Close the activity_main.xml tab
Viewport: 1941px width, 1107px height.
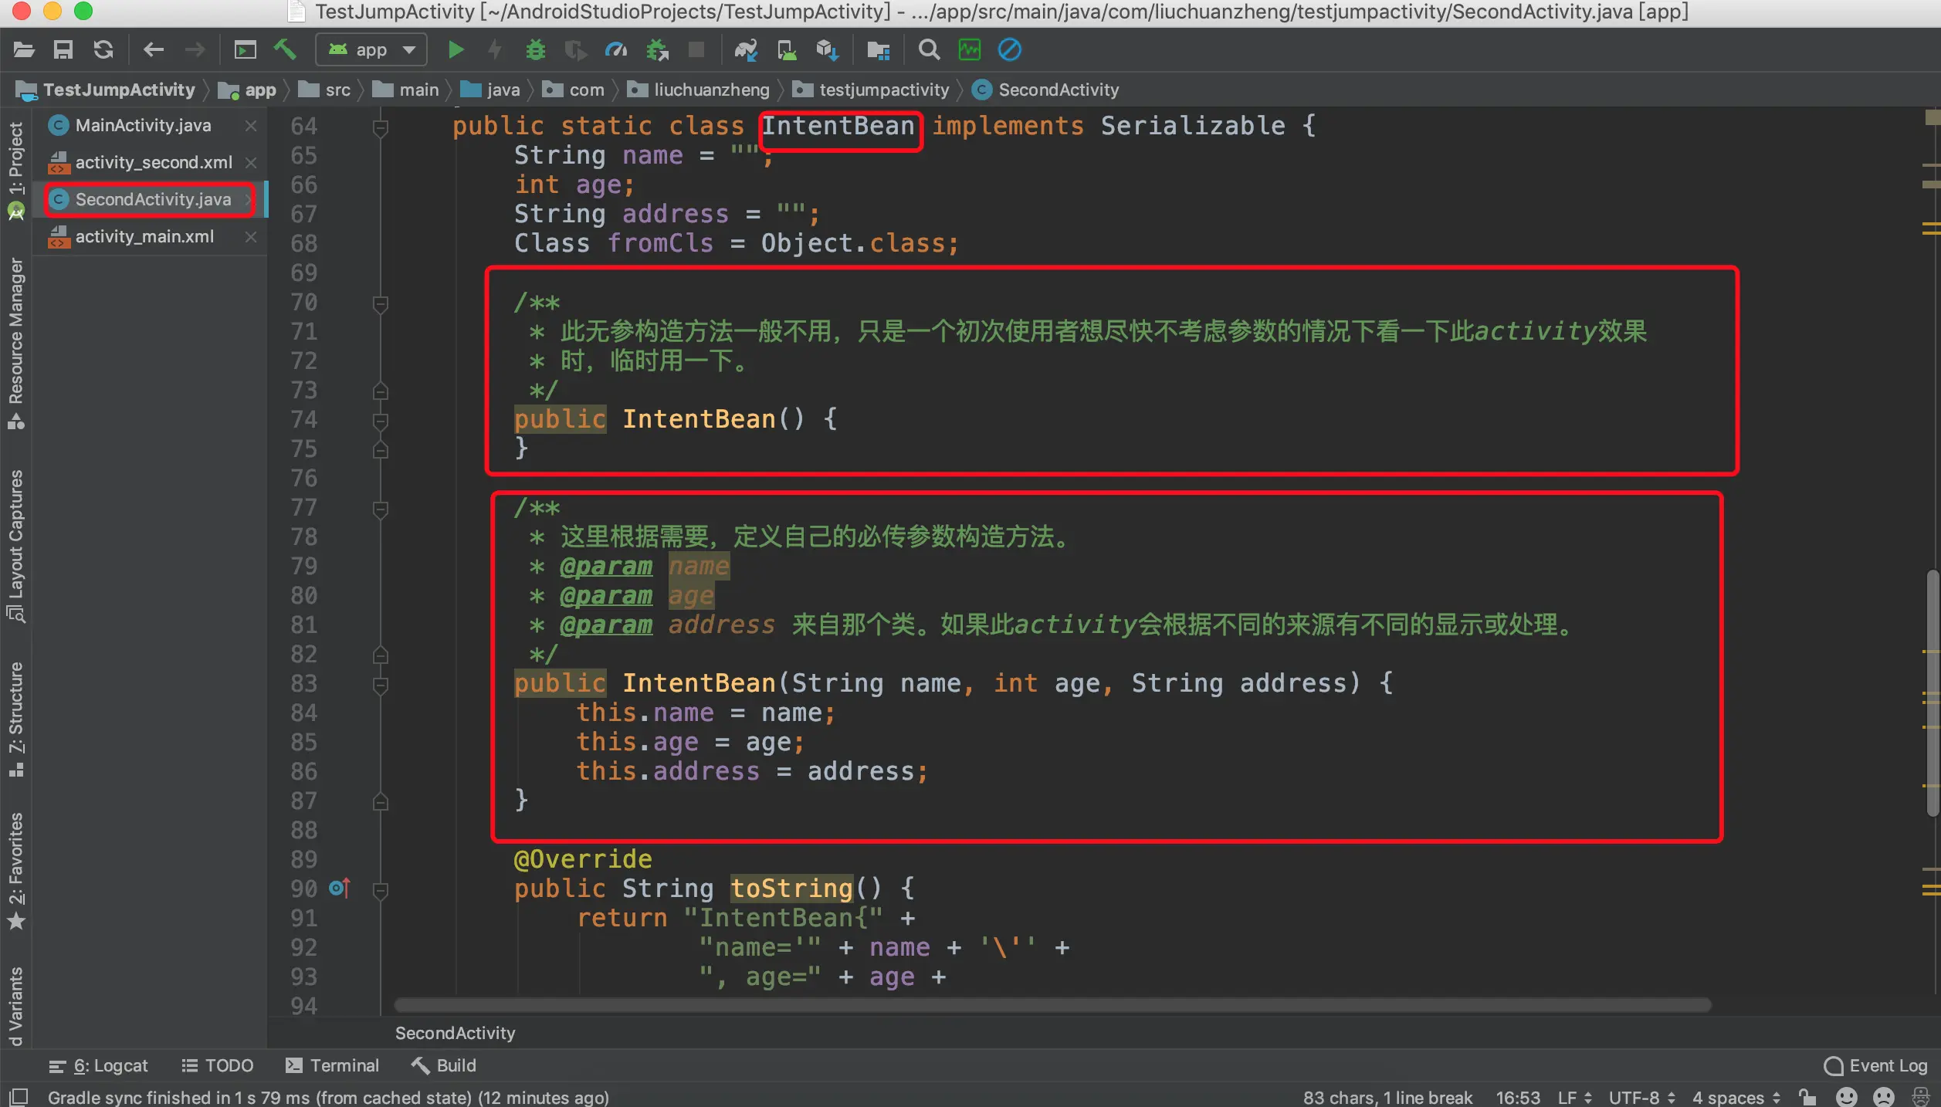pos(251,237)
